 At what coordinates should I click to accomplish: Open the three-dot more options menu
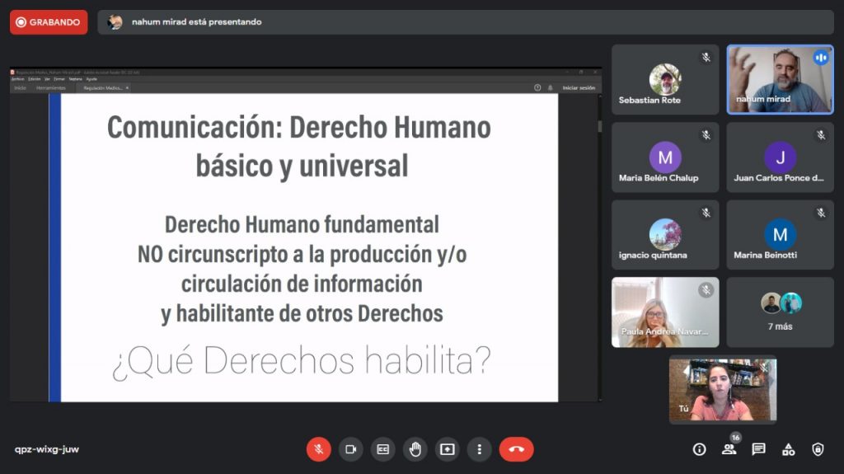pos(479,449)
